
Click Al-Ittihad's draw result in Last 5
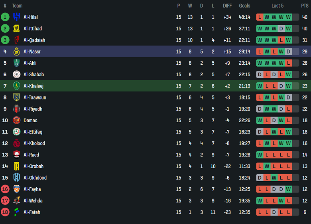[281, 29]
